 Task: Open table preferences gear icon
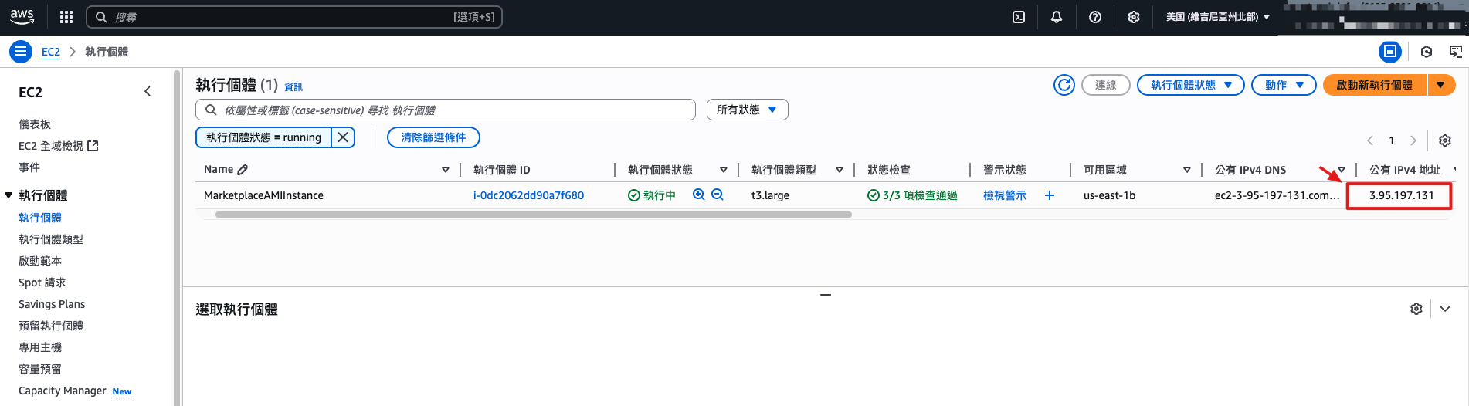(x=1445, y=140)
